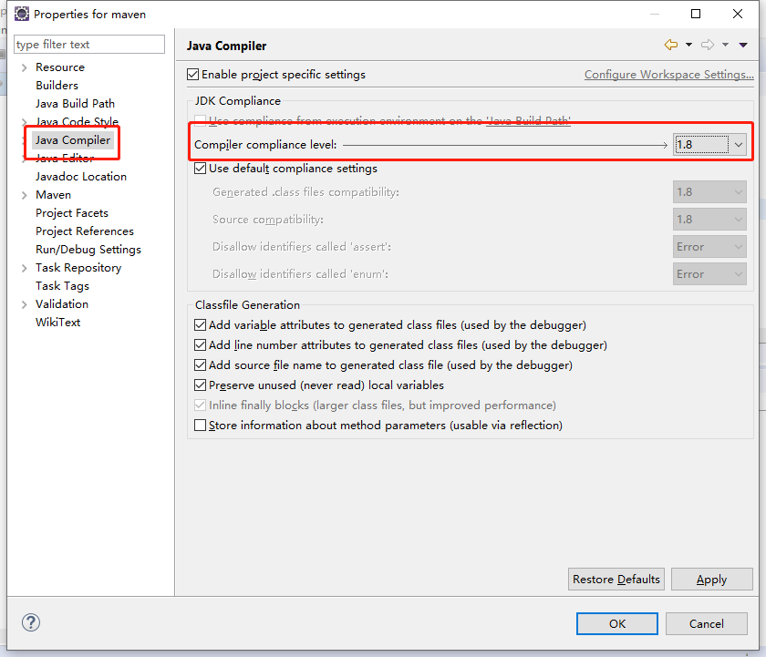Expand the Task Repository tree node
The image size is (766, 657).
(x=24, y=268)
